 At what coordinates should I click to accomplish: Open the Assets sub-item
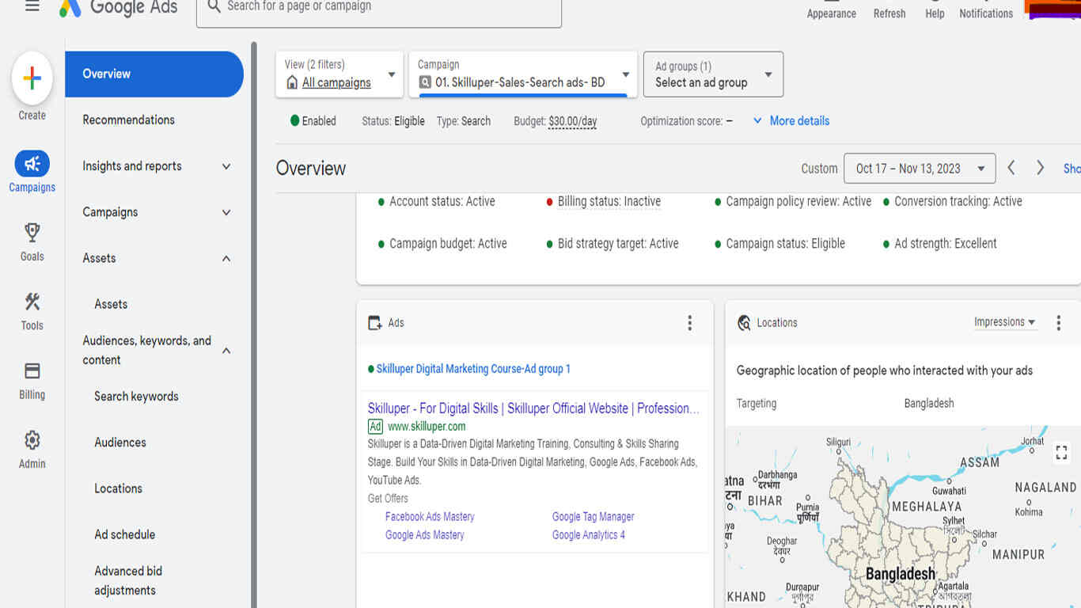point(111,304)
